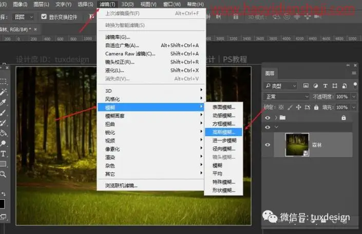Viewport: 362px width, 234px height.
Task: Switch to the 图层 panel tab
Action: (x=270, y=73)
